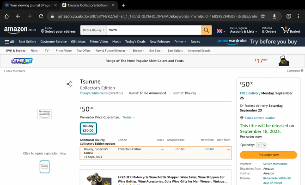Click the amazon.co.uk logo
The width and height of the screenshot is (305, 185).
(x=20, y=30)
